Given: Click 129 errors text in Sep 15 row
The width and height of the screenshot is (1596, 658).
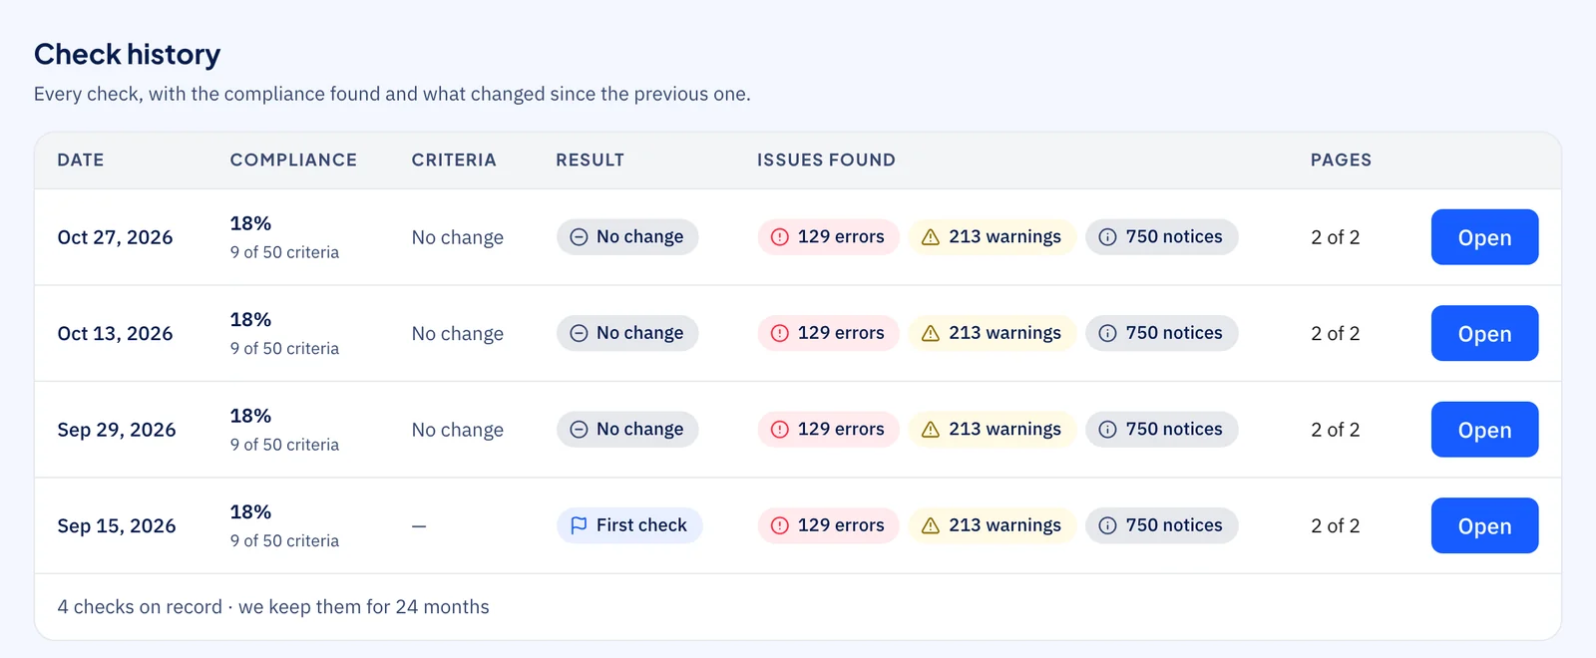Looking at the screenshot, I should [841, 525].
